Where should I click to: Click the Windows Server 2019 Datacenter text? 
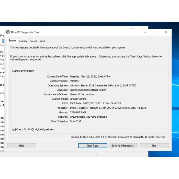click(x=103, y=85)
